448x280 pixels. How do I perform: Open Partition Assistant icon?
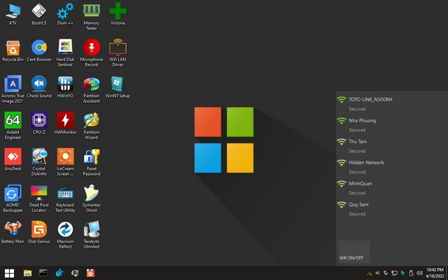pos(92,90)
